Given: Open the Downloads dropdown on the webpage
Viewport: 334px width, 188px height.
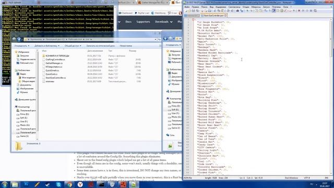Looking at the screenshot, I should point(163,22).
